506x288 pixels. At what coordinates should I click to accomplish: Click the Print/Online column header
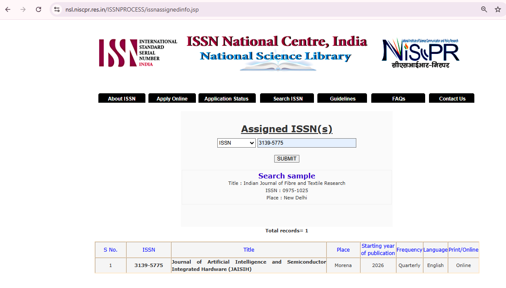point(463,249)
